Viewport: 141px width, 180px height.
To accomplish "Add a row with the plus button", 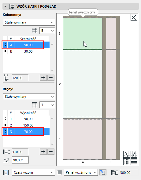I will tap(43, 152).
